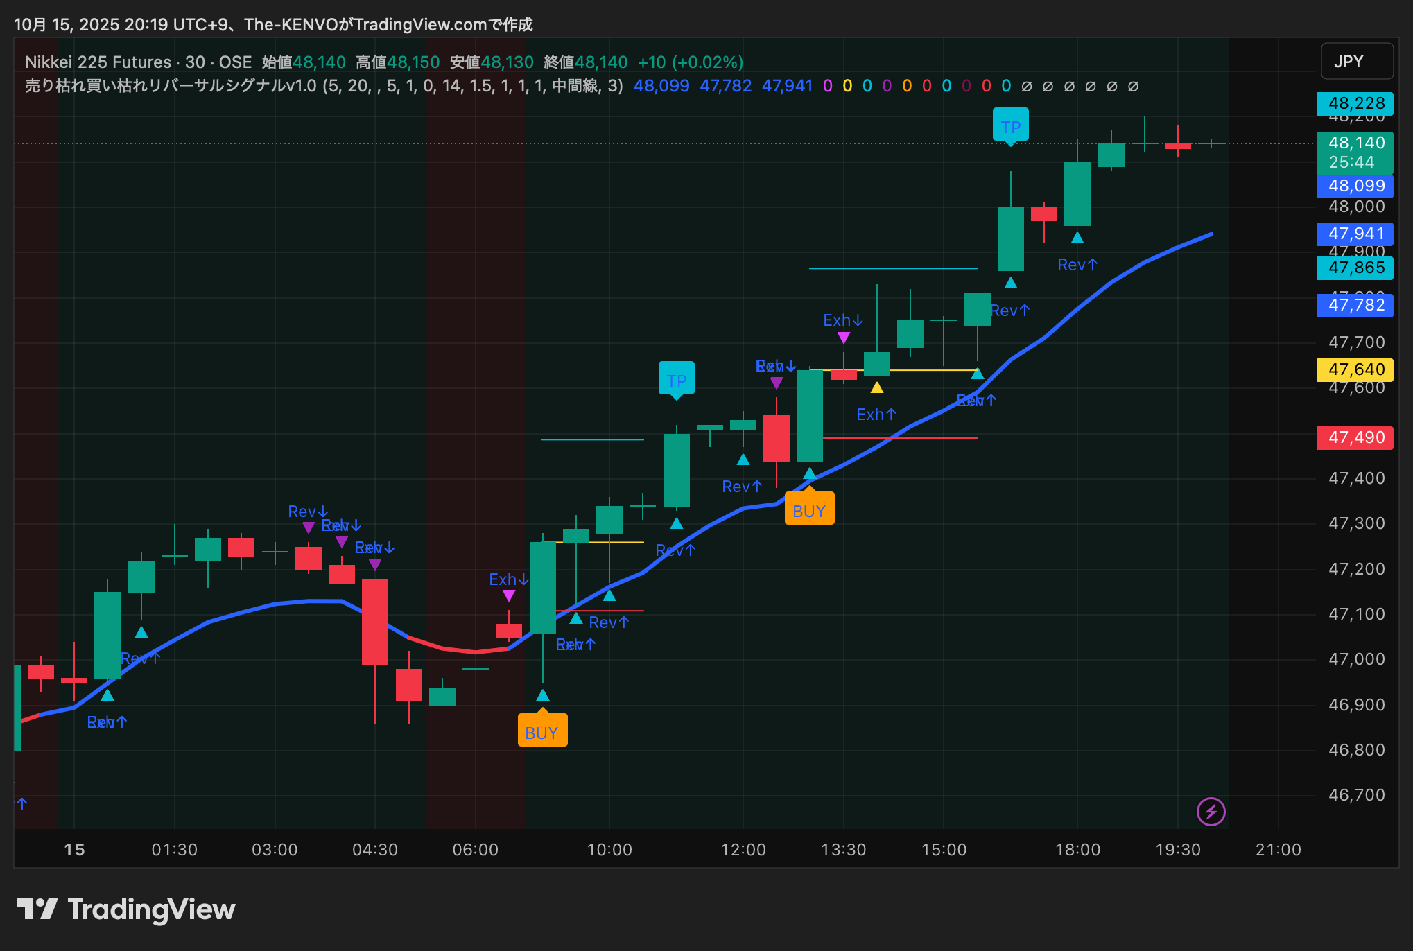Click the cyan 48,228 price label
Image resolution: width=1413 pixels, height=951 pixels.
click(1355, 103)
